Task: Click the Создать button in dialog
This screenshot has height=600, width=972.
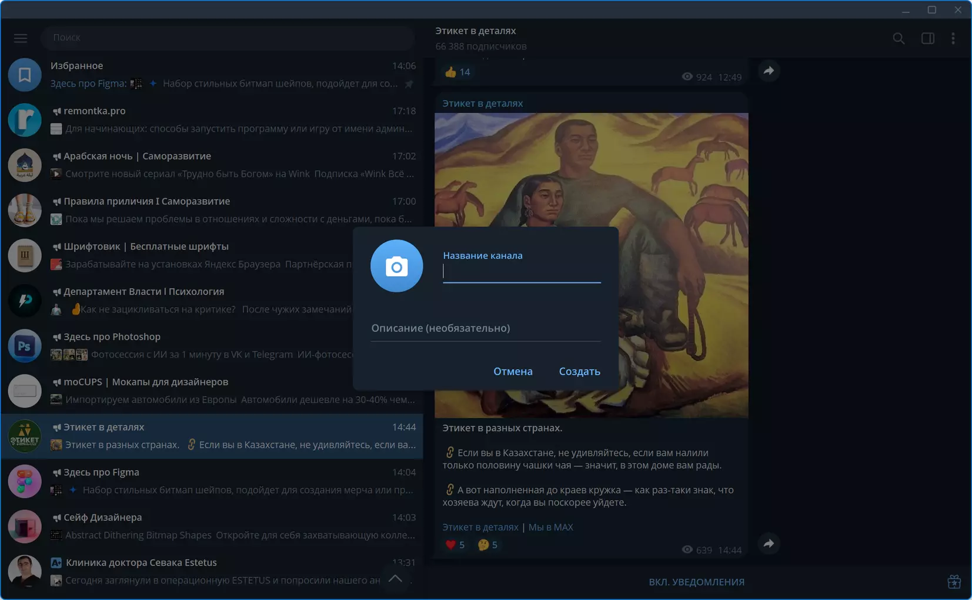Action: [579, 371]
